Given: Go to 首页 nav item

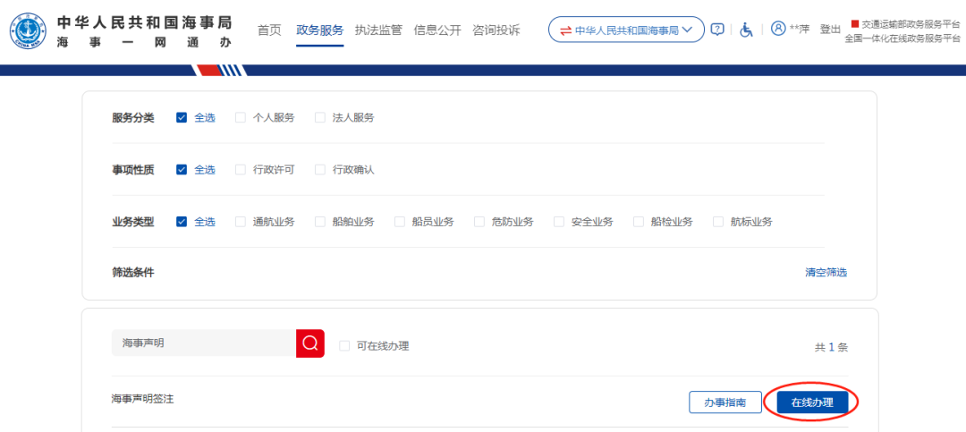Looking at the screenshot, I should pos(269,30).
